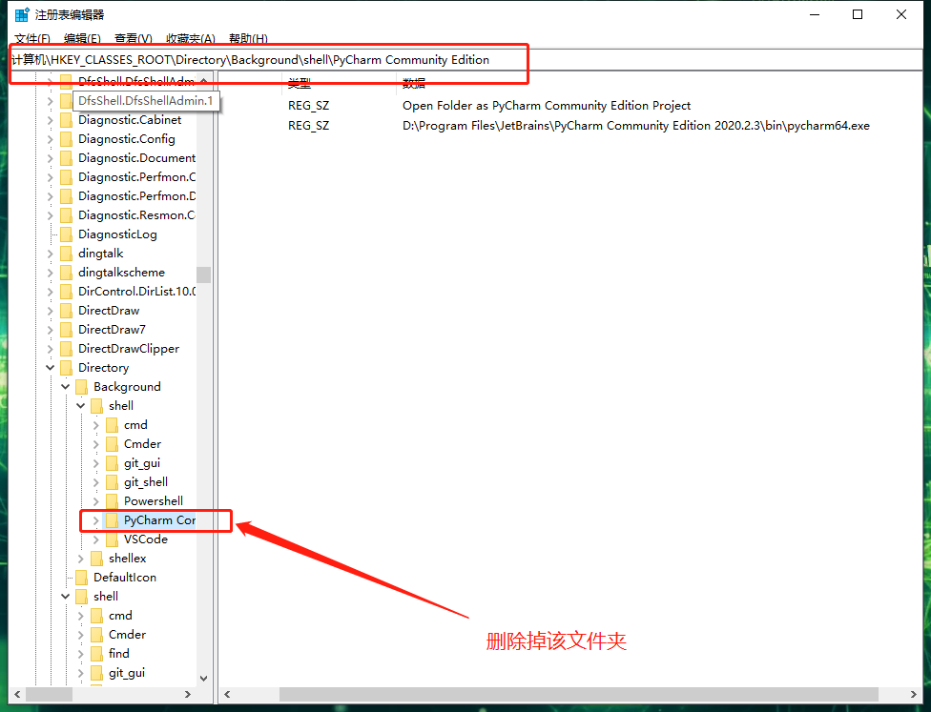Open the 编辑(E) menu
Screen dimensions: 931x712
coord(82,38)
